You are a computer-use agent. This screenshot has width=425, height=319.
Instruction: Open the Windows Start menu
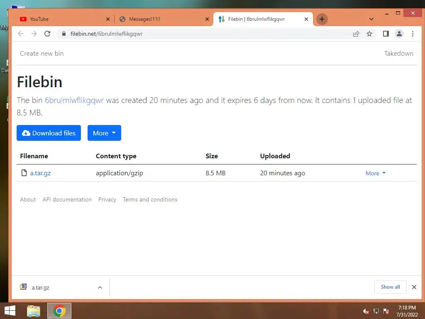[10, 311]
